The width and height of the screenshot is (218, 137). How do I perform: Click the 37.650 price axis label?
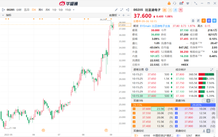[125, 25]
